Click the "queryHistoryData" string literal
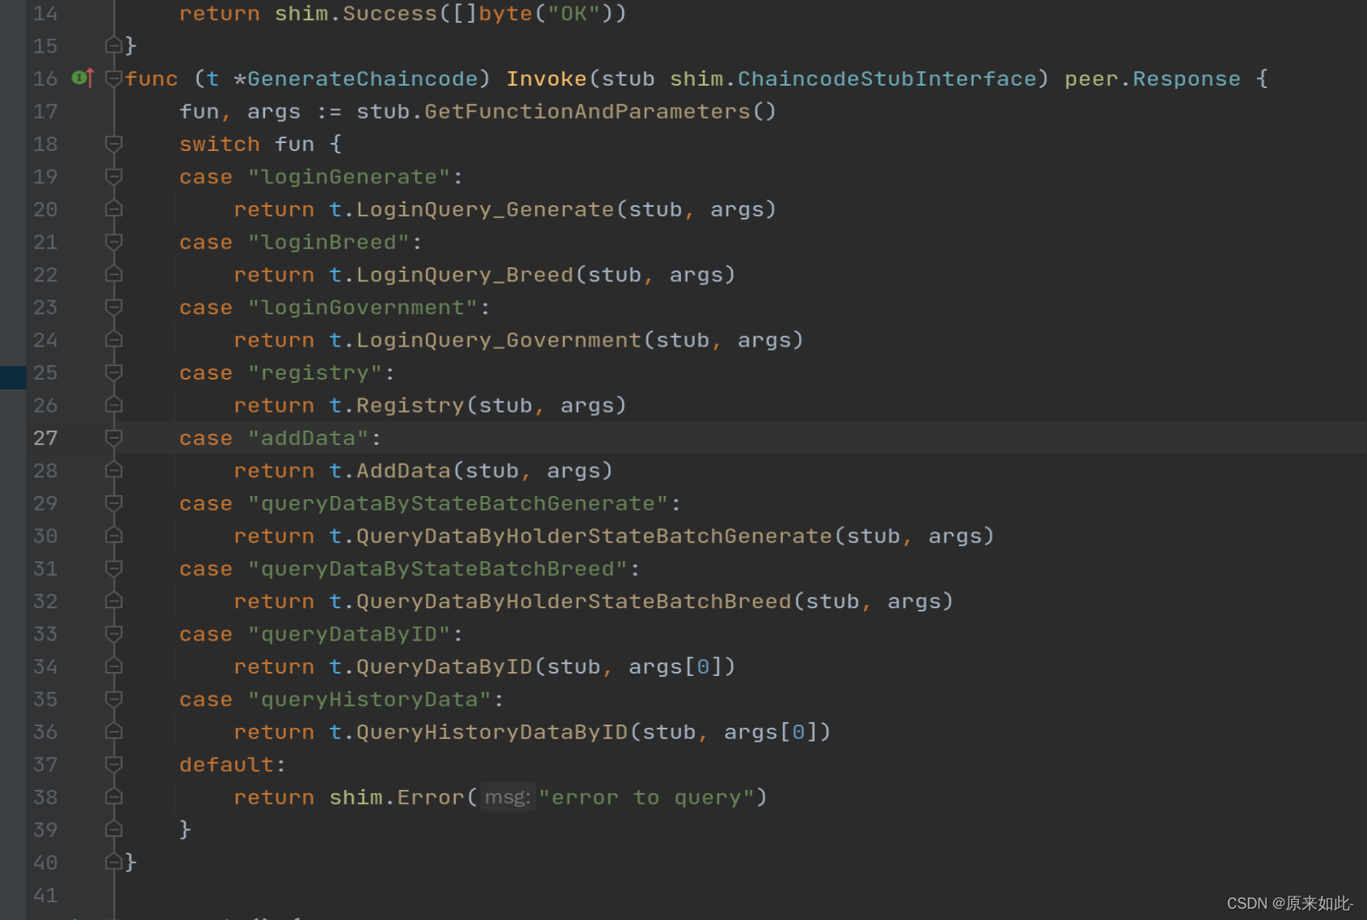The height and width of the screenshot is (920, 1367). click(x=370, y=699)
